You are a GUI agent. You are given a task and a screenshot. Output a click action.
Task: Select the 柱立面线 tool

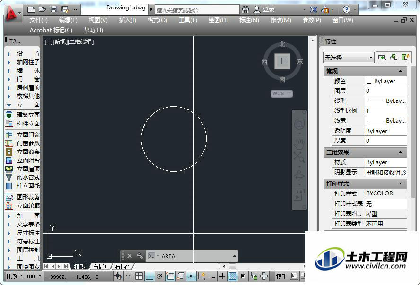click(23, 185)
